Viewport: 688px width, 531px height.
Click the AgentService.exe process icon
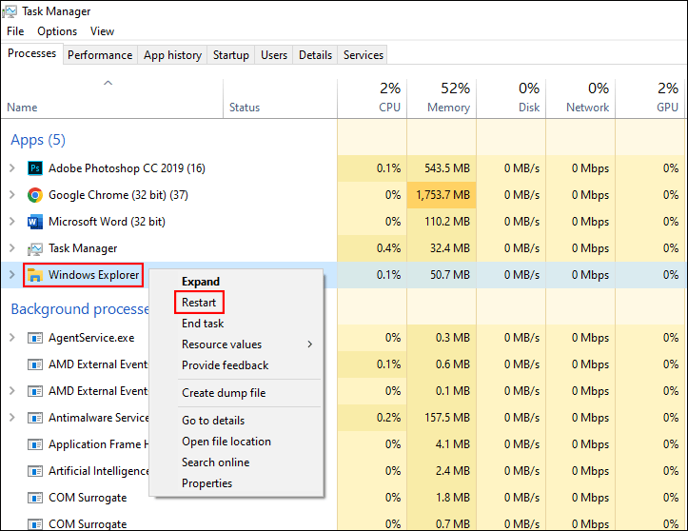point(35,338)
